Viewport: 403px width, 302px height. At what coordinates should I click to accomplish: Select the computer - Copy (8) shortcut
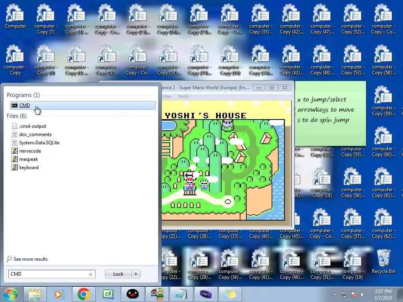46,60
